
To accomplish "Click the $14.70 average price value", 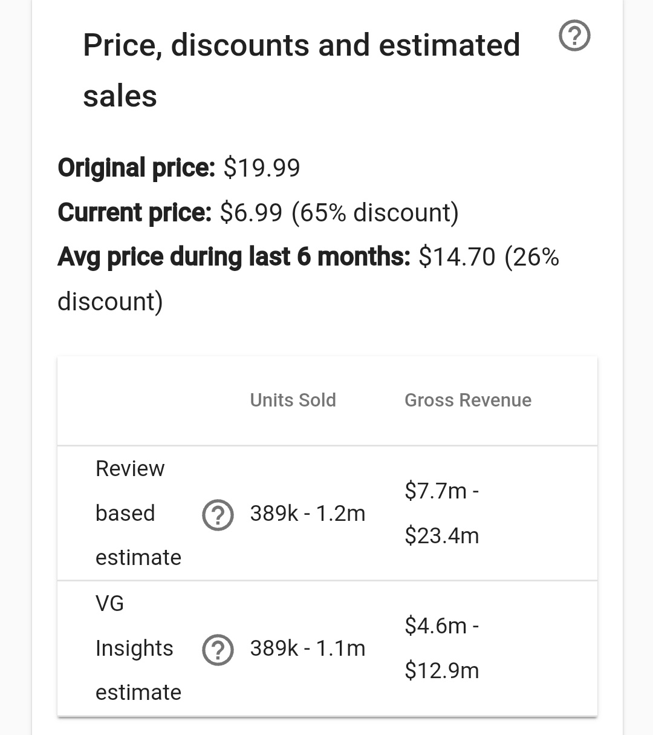I will click(457, 257).
